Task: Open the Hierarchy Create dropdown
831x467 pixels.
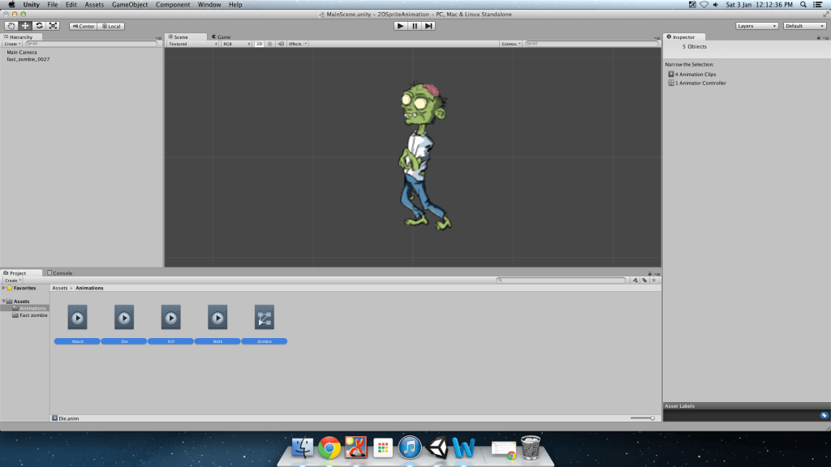Action: [11, 44]
